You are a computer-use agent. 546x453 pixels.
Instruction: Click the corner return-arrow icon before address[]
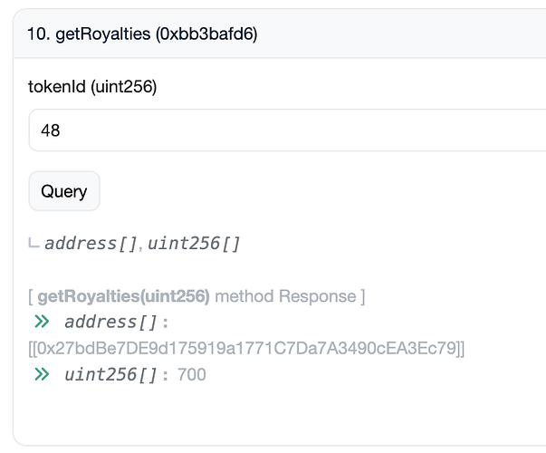(34, 243)
